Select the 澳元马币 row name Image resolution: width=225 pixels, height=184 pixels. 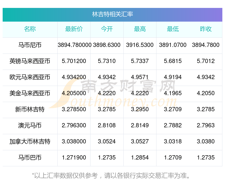30,125
